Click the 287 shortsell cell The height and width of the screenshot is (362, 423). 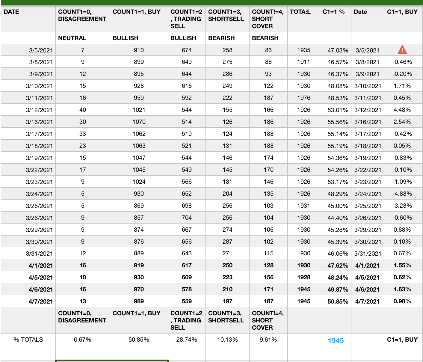[x=227, y=242]
